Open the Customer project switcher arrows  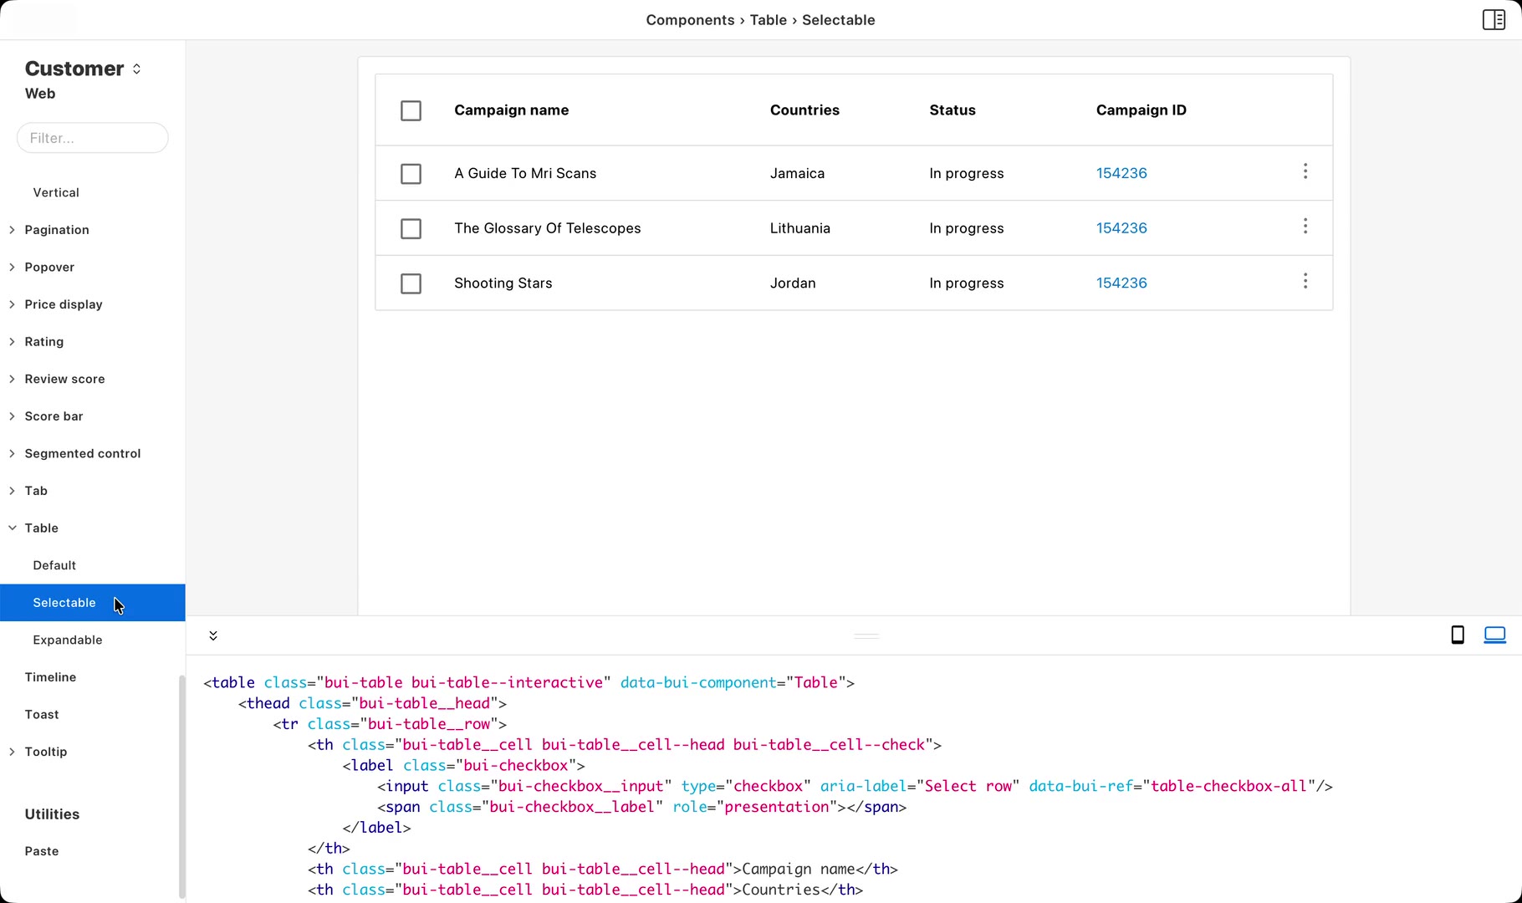point(136,69)
